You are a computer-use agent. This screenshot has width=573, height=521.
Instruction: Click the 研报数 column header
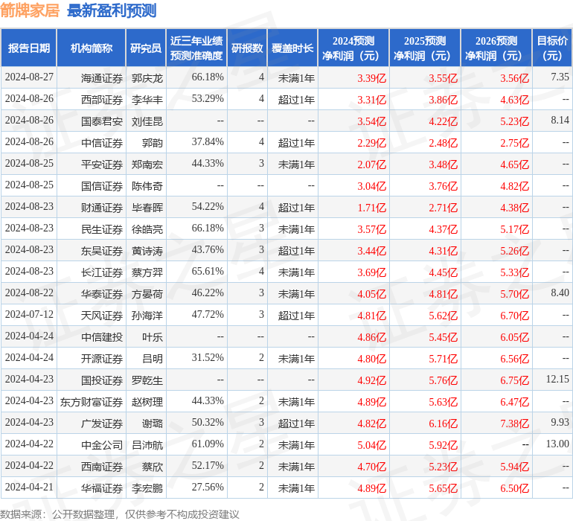click(247, 48)
